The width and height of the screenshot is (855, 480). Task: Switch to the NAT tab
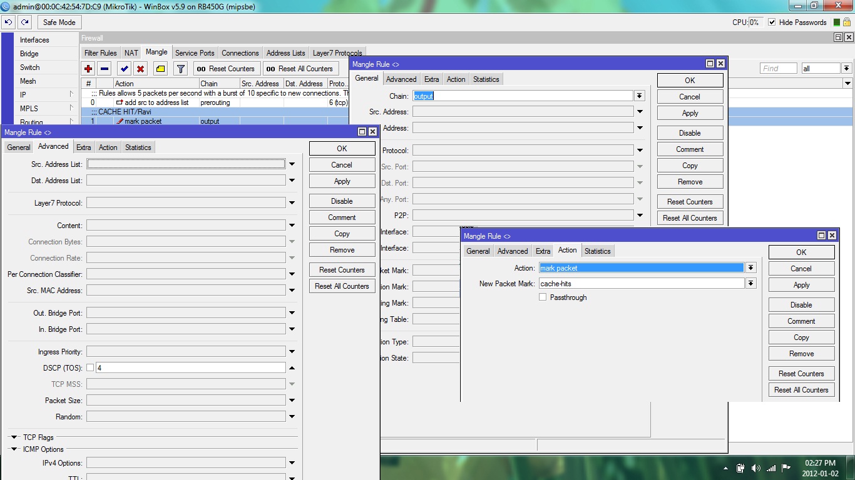click(131, 53)
